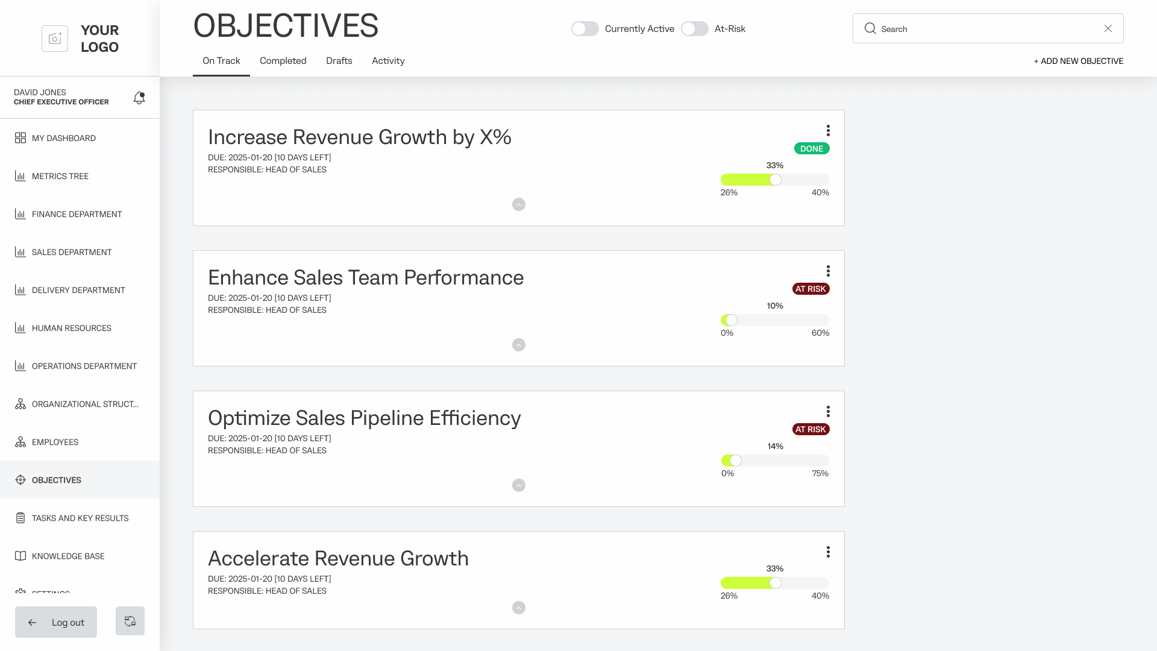Click Add New Objective link
Screen dimensions: 1157x651
click(1078, 61)
